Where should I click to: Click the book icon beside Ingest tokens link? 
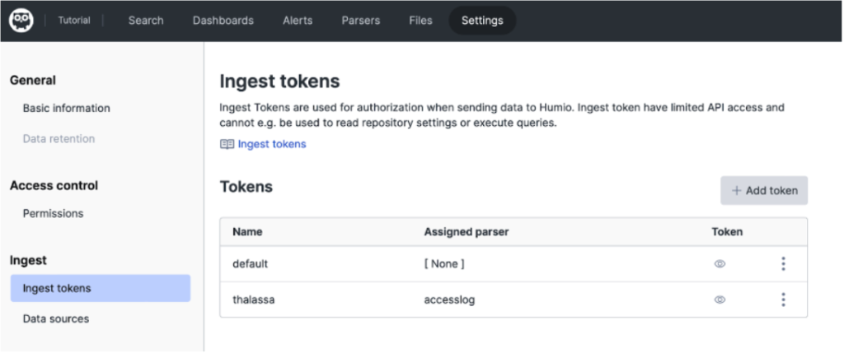pyautogui.click(x=227, y=144)
